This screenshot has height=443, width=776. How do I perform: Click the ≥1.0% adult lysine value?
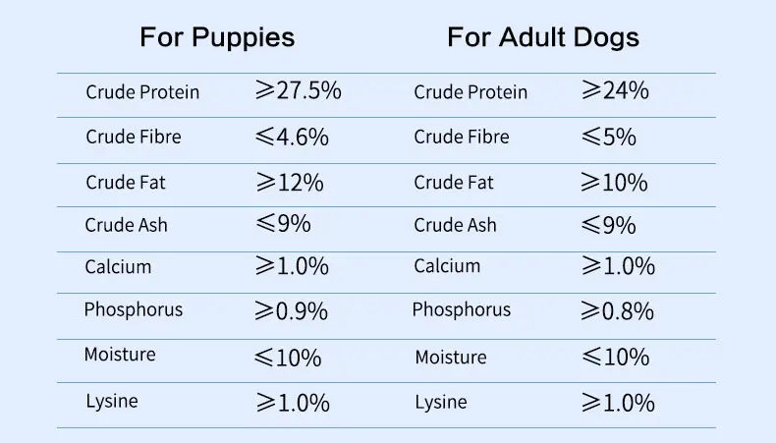coord(618,402)
